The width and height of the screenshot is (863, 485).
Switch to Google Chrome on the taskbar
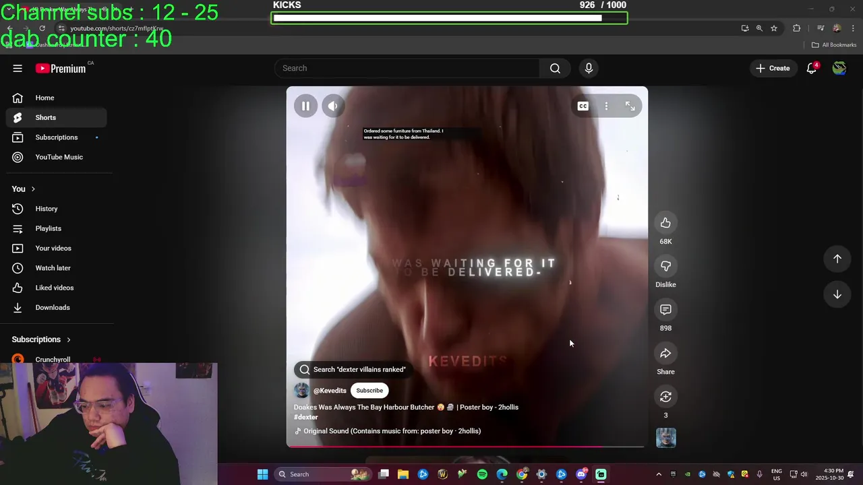pyautogui.click(x=522, y=474)
